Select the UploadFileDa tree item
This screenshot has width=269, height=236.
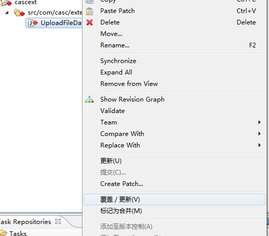54,23
